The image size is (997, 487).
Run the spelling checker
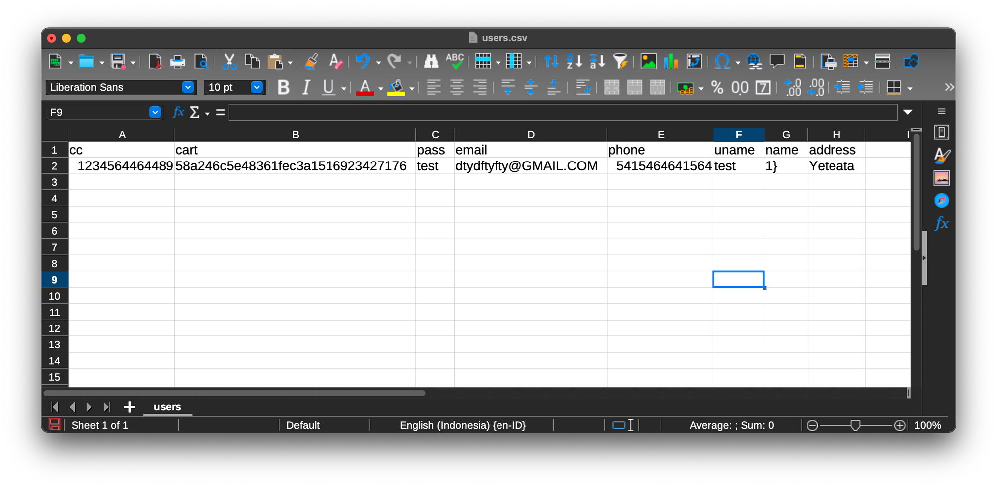click(455, 61)
